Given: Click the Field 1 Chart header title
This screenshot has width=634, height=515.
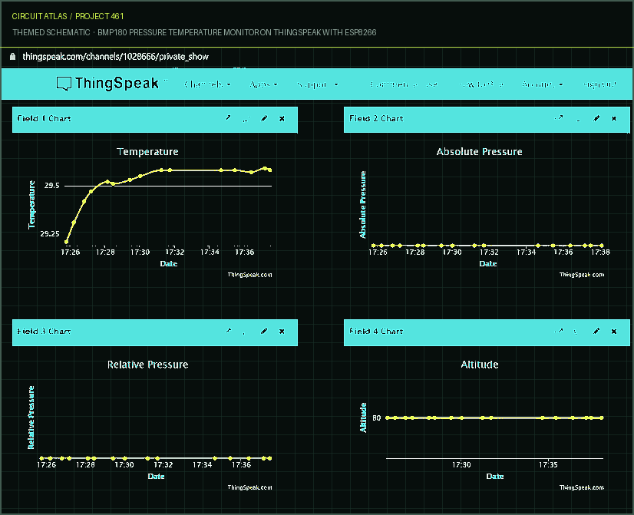Looking at the screenshot, I should point(44,118).
